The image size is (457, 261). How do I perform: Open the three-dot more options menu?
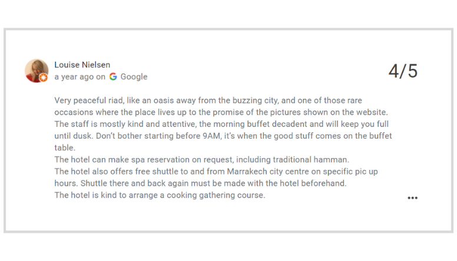click(412, 198)
